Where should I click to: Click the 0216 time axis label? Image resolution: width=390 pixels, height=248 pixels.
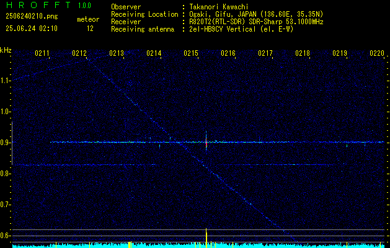tap(228, 53)
